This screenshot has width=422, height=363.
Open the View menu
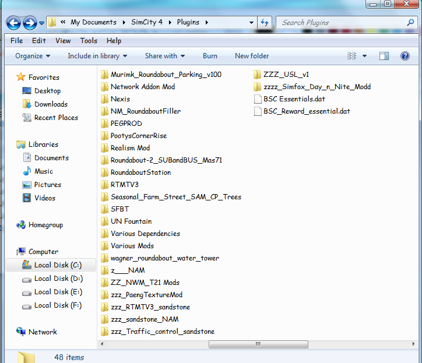click(x=63, y=41)
